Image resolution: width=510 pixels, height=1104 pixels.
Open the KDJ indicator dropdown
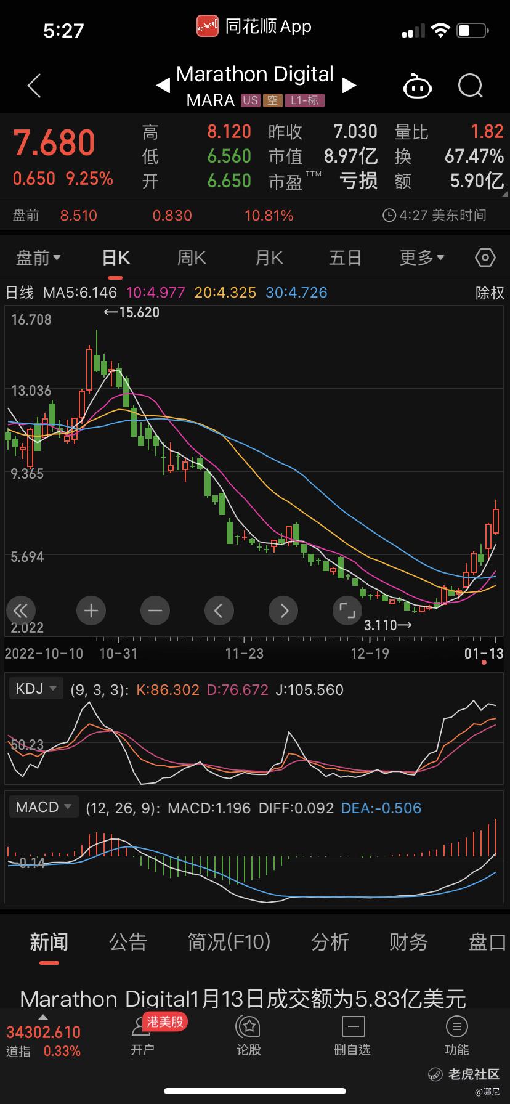[36, 688]
